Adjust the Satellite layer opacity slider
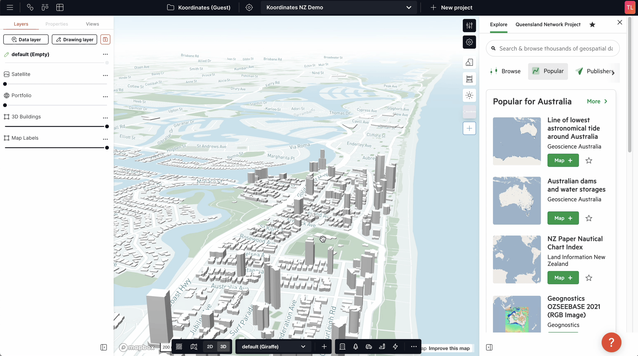 [x=56, y=84]
